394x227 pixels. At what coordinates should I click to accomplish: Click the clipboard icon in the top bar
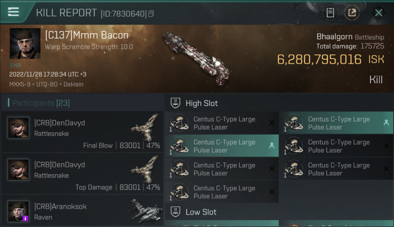tap(330, 13)
